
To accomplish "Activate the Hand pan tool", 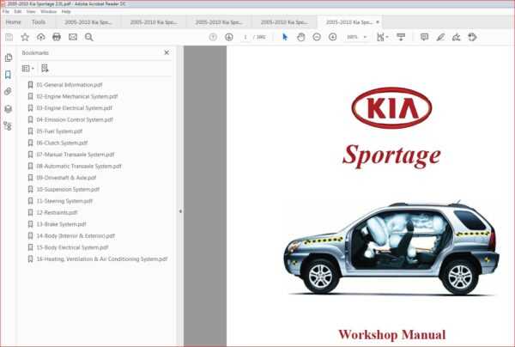I will 300,37.
